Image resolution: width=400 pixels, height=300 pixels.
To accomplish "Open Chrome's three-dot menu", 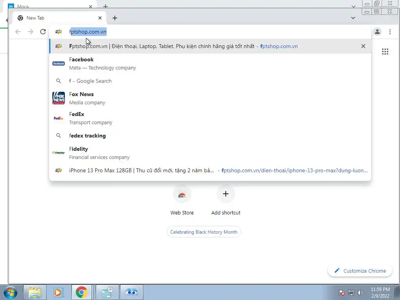I will tap(390, 32).
